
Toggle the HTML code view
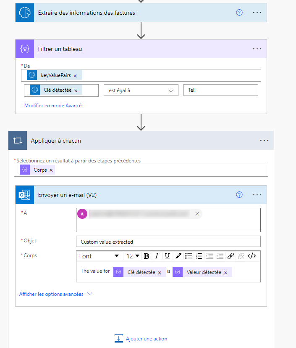pyautogui.click(x=252, y=256)
